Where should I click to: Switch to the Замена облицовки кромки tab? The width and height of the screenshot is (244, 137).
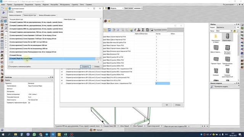click(x=47, y=15)
